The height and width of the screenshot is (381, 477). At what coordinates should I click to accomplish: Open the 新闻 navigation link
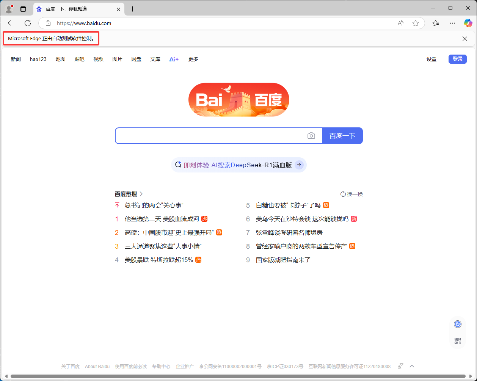16,59
